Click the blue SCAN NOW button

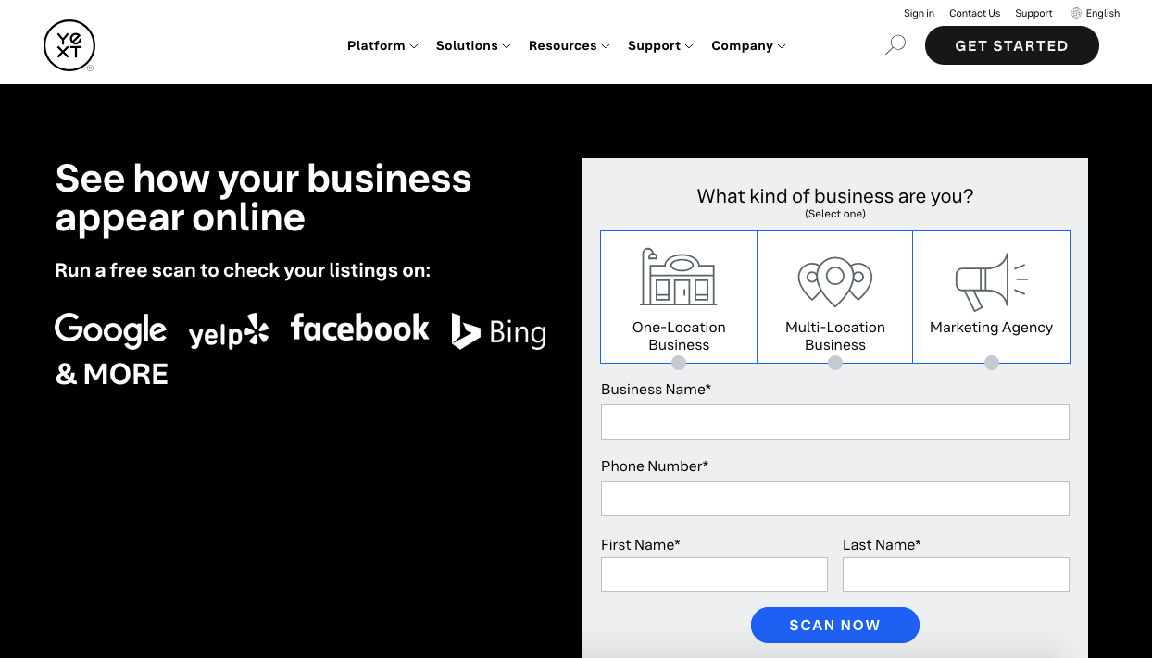point(834,625)
